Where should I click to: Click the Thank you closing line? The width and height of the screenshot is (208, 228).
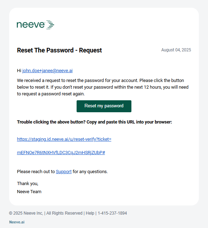click(28, 184)
